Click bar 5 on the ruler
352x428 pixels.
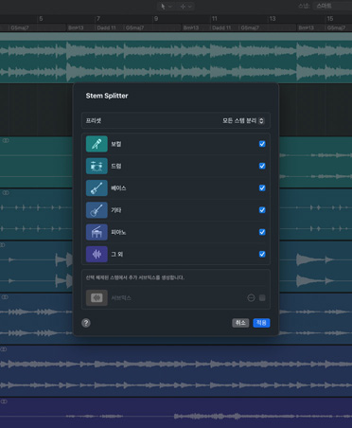[x=41, y=19]
